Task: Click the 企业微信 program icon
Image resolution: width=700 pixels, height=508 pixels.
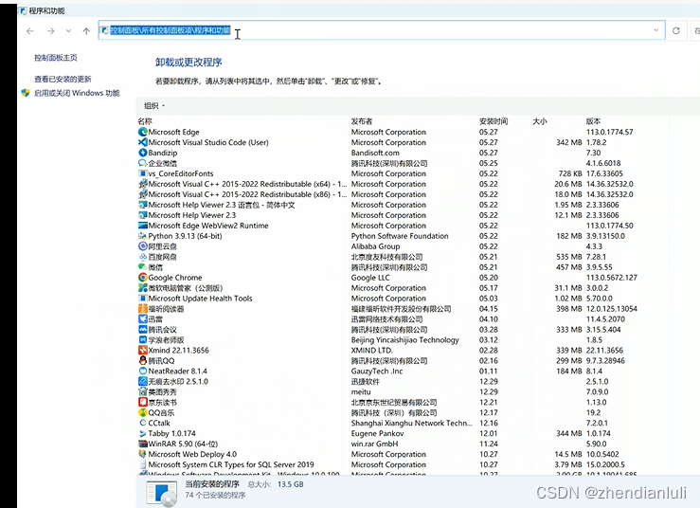Action: pos(142,163)
